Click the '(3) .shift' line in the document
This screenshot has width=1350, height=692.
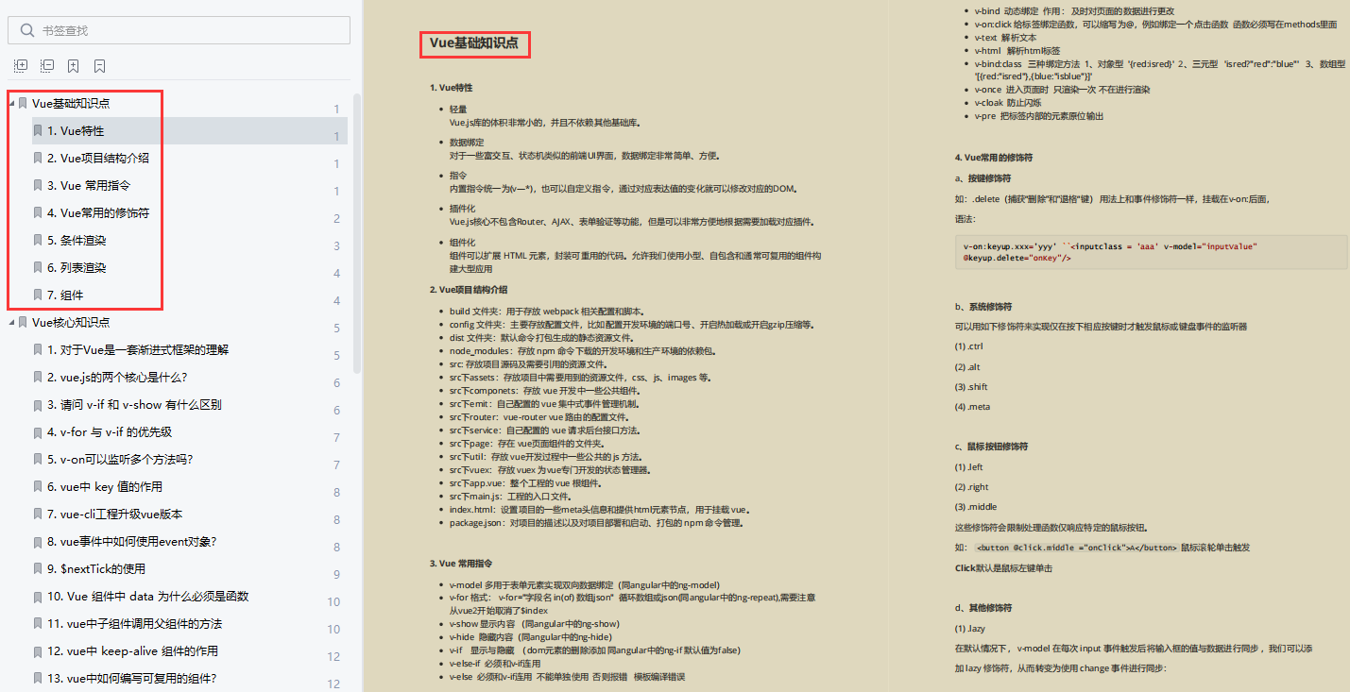pyautogui.click(x=970, y=386)
